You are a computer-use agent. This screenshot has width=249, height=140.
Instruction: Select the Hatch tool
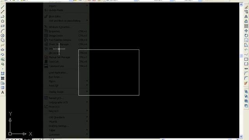[3, 73]
